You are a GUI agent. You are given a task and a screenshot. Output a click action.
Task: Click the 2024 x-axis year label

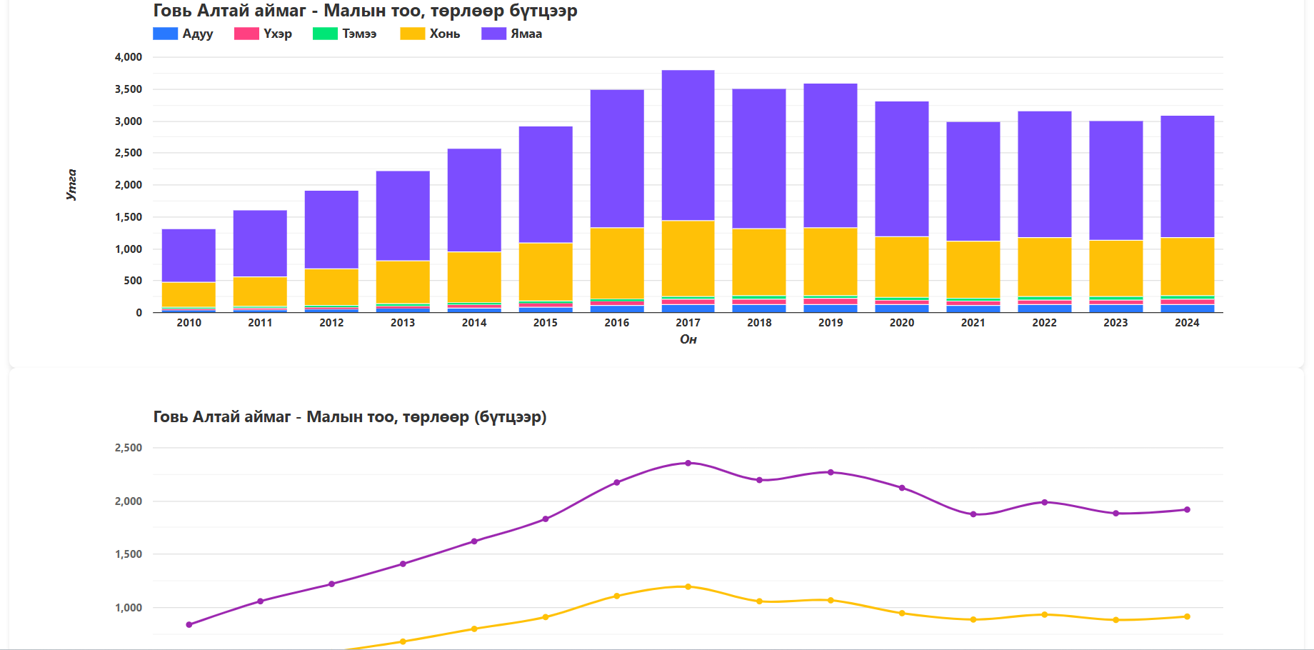1188,323
